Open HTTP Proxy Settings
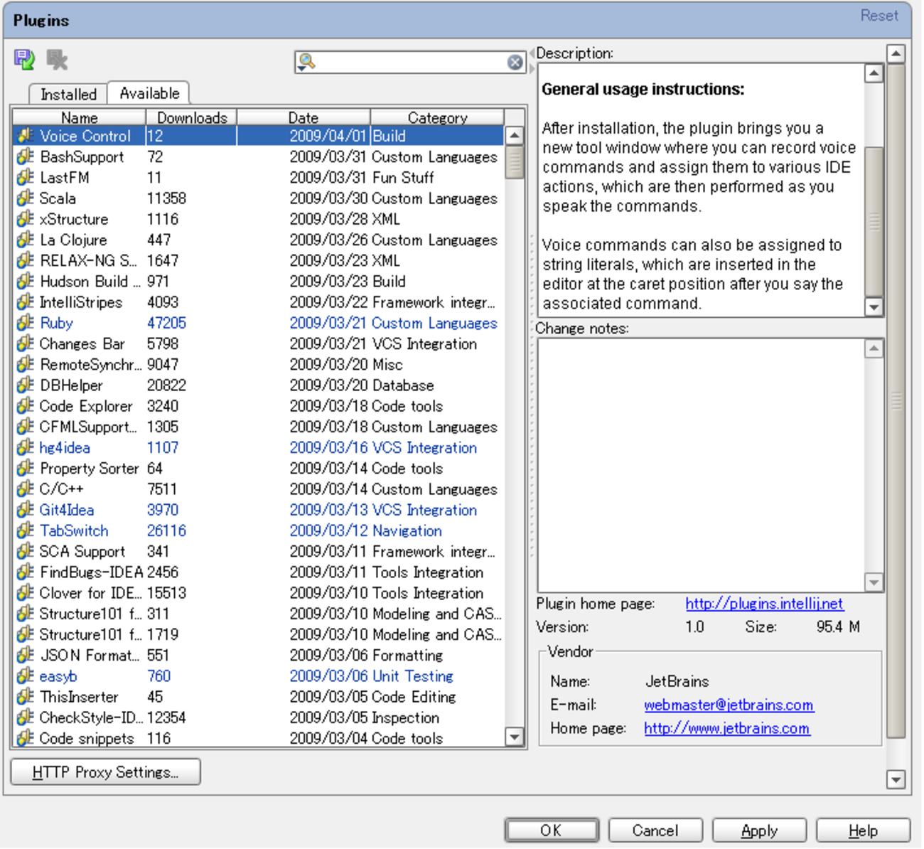Screen dimensions: 924x849 tap(106, 772)
